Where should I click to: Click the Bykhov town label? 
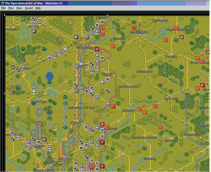[x=76, y=122]
